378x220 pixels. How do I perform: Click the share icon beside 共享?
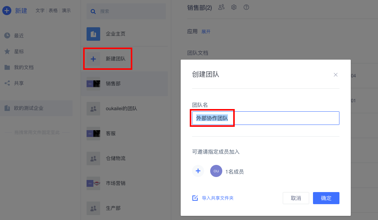[x=7, y=83]
